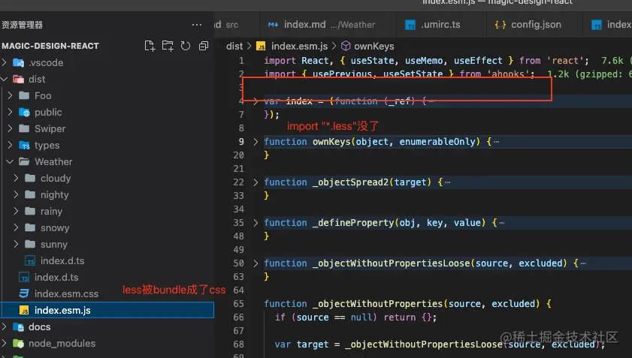Click the ownKeys symbol icon in breadcrumb
This screenshot has height=358, width=632.
[346, 47]
